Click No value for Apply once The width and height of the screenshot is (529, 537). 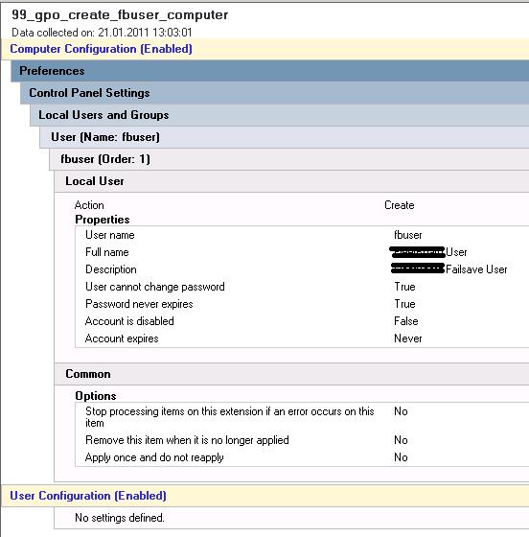(x=401, y=457)
